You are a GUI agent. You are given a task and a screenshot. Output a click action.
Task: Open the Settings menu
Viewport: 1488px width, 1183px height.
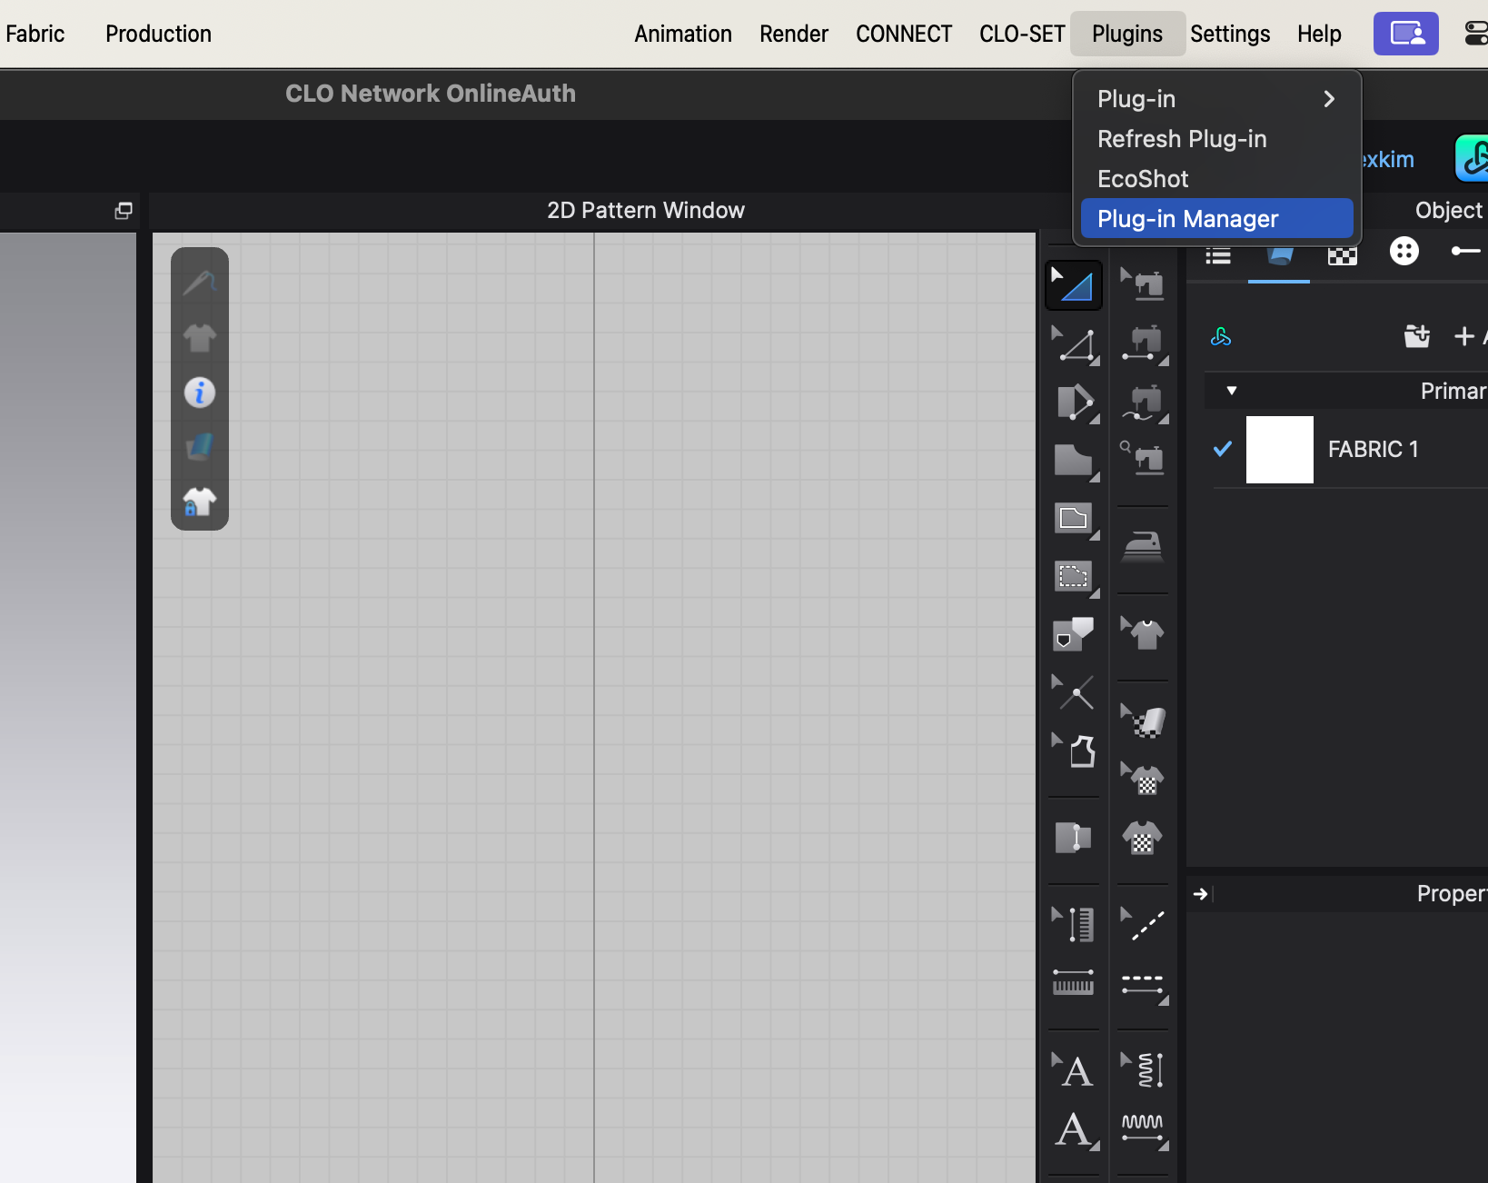coord(1230,34)
